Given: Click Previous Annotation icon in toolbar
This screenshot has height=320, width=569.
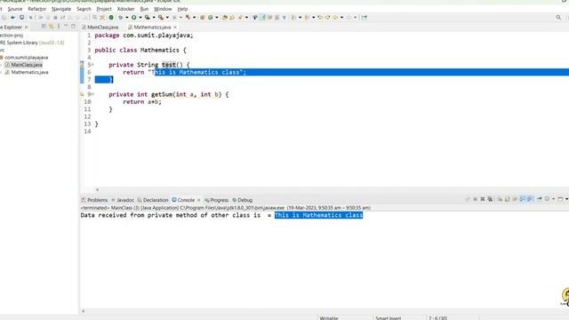Looking at the screenshot, I should [307, 18].
